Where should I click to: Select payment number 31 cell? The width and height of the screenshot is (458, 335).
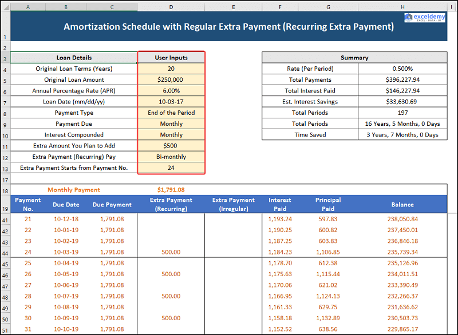click(x=27, y=329)
